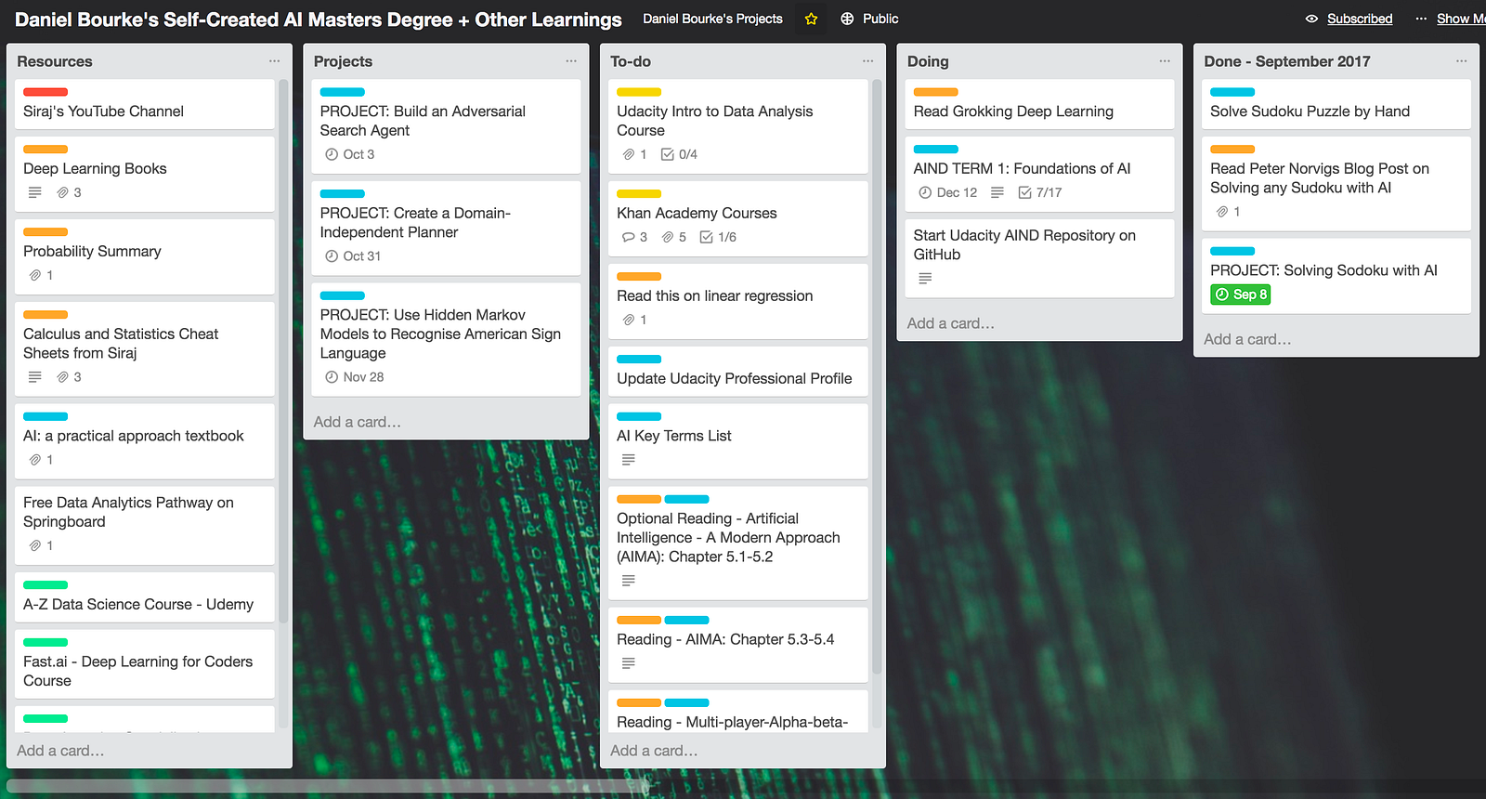Click attachment icon on Deep Learning Books card
Viewport: 1486px width, 799px height.
tap(63, 192)
